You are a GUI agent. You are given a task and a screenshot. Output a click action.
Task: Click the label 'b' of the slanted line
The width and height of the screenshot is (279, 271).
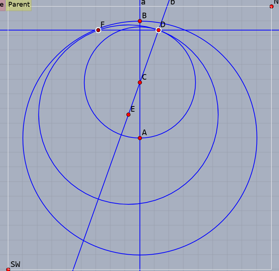[172, 2]
